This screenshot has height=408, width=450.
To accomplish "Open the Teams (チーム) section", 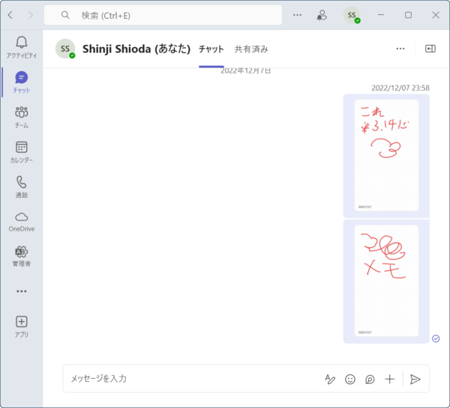I will (22, 118).
